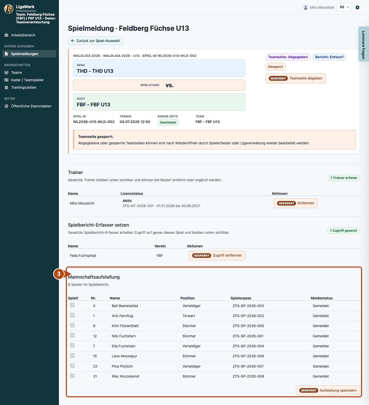Click the Spielmeldungen document icon
Image resolution: width=369 pixels, height=405 pixels.
6,54
